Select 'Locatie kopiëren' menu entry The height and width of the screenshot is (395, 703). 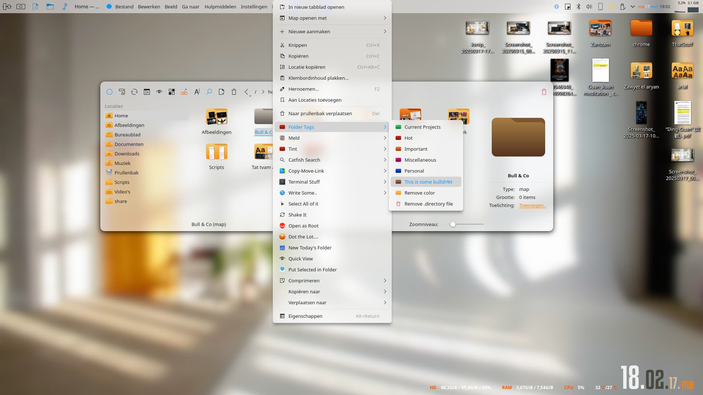332,67
